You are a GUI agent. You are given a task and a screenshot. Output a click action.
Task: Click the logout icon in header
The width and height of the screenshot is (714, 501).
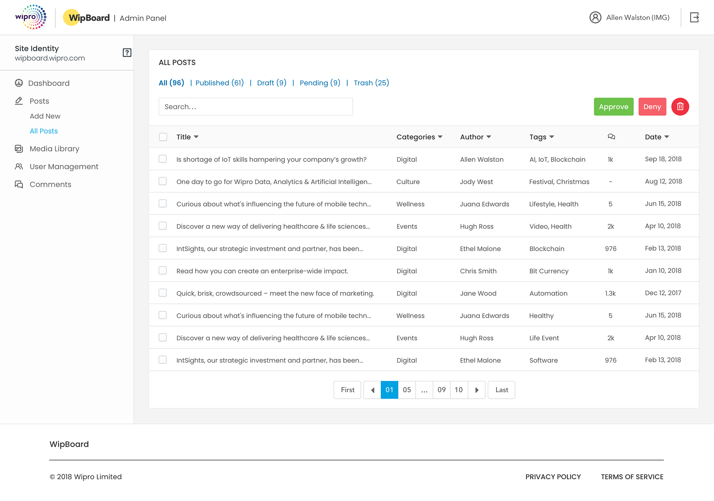point(694,17)
